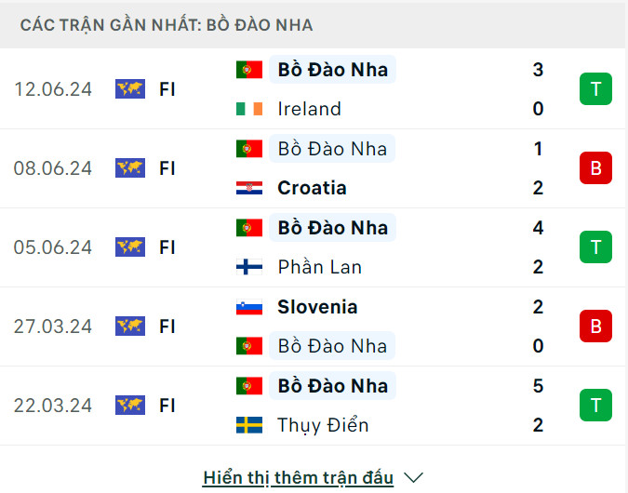
Task: Open the Croatia team name link
Action: coord(312,188)
